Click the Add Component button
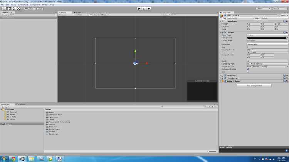 [x=254, y=85]
